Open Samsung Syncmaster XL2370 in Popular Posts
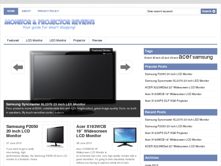 (x=177, y=81)
